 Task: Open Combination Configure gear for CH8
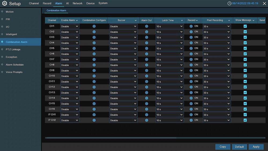point(94,65)
